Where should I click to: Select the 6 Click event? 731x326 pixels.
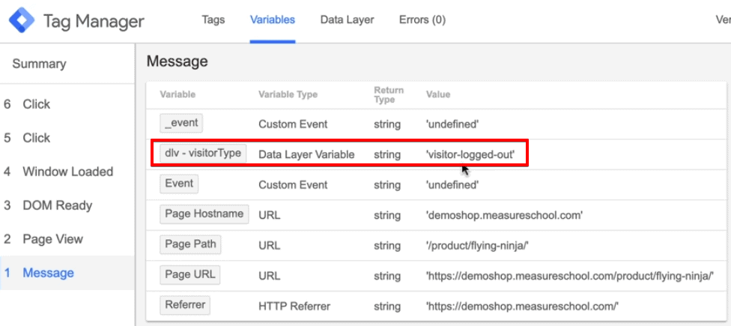pos(67,104)
